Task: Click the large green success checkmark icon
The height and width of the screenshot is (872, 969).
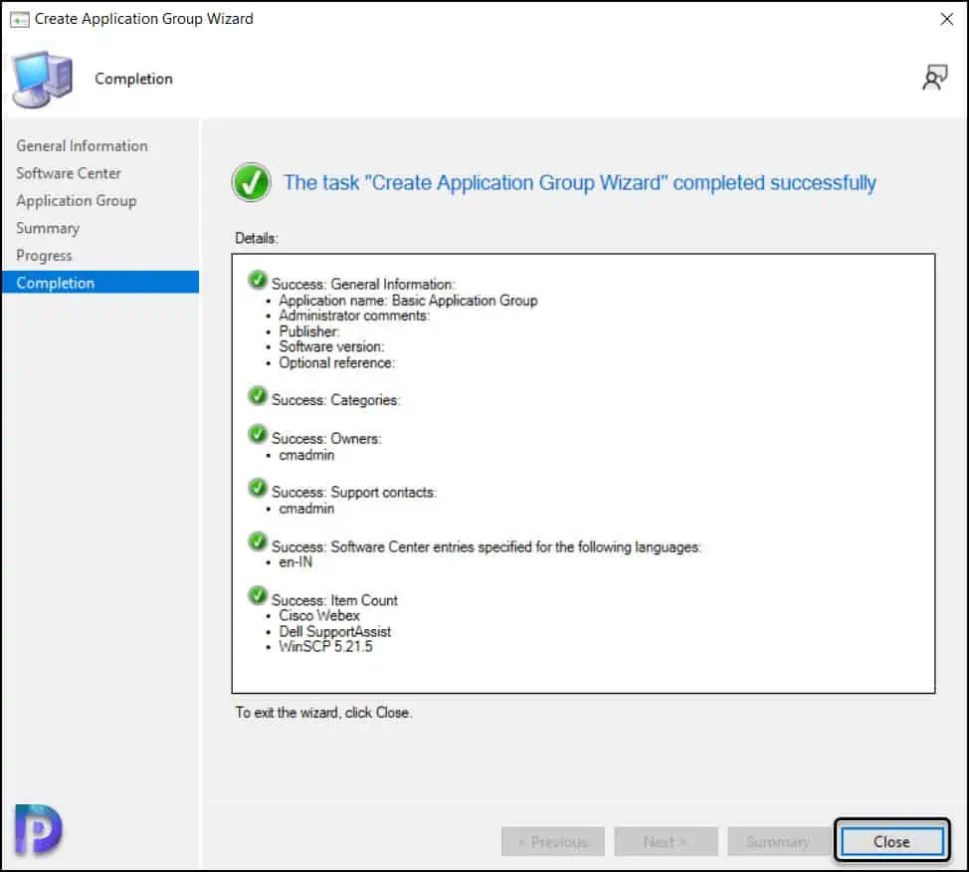Action: pyautogui.click(x=251, y=182)
